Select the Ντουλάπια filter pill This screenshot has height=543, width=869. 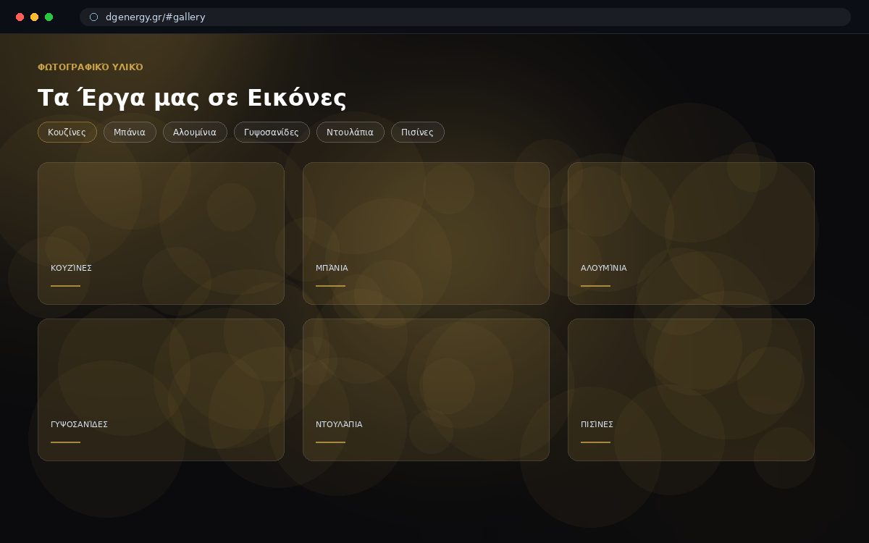coord(350,132)
